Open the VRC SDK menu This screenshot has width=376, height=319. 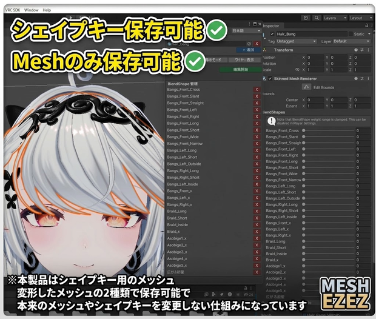(x=13, y=10)
